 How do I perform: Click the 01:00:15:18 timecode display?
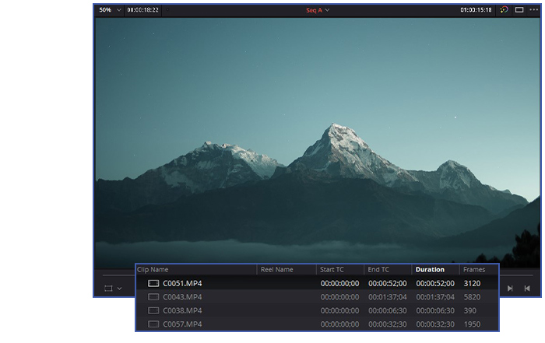pos(476,10)
